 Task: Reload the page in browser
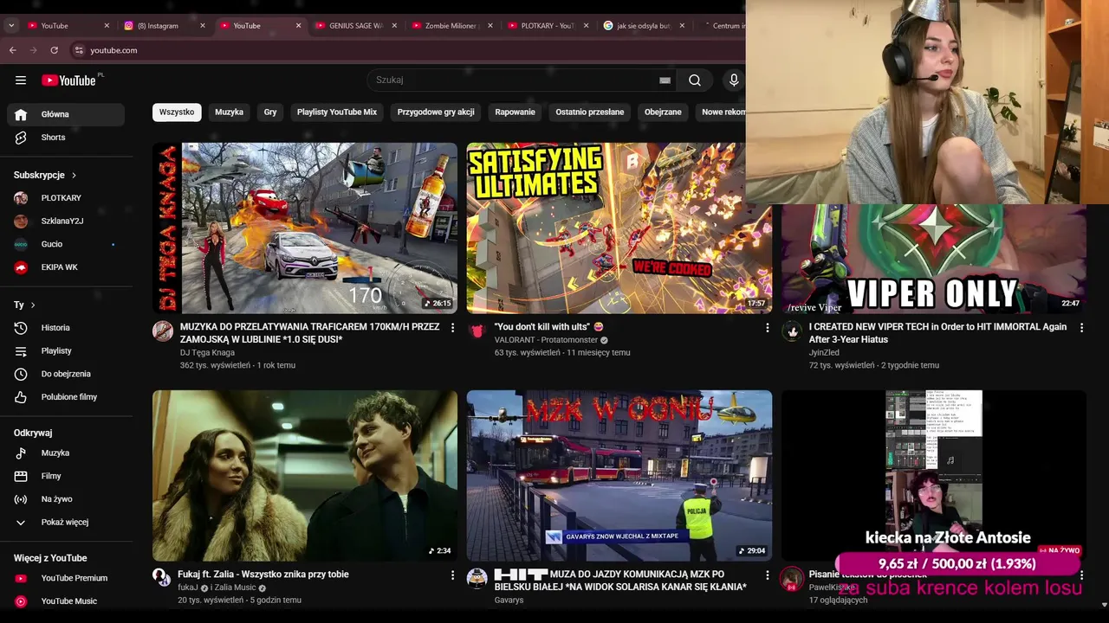(x=54, y=50)
